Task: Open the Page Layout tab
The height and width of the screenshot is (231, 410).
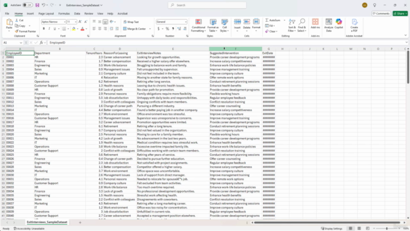Action: pos(46,13)
